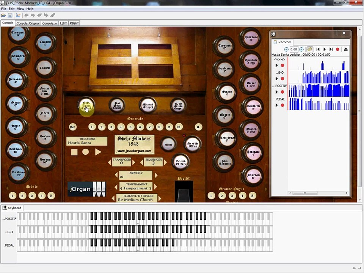Screen dimensions: 364x273
Task: Open the View menu
Action: [20, 9]
